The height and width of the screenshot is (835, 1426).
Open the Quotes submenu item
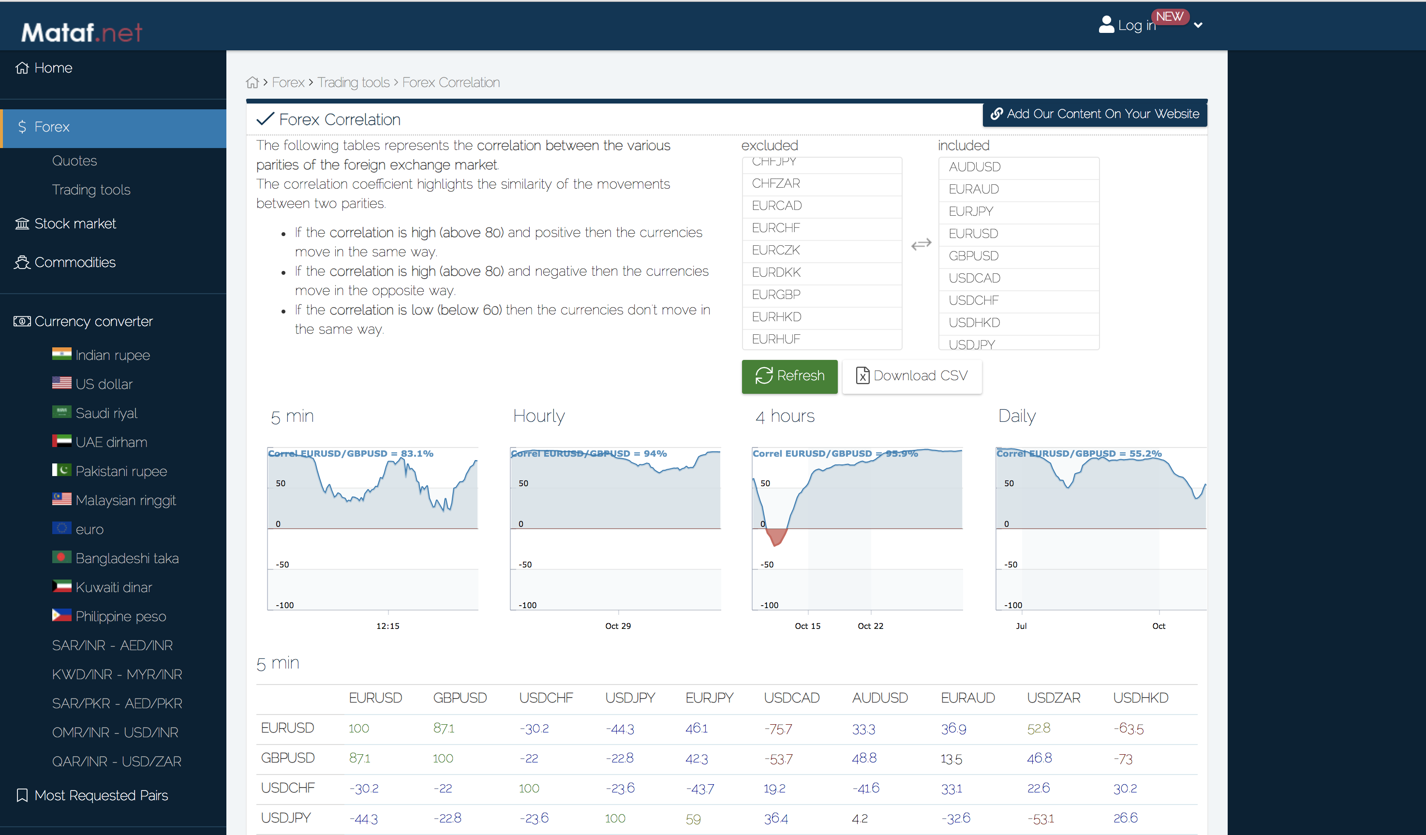click(x=74, y=161)
